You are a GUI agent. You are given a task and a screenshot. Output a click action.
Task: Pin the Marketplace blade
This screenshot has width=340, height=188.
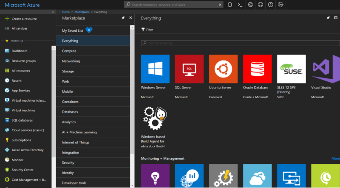(123, 18)
